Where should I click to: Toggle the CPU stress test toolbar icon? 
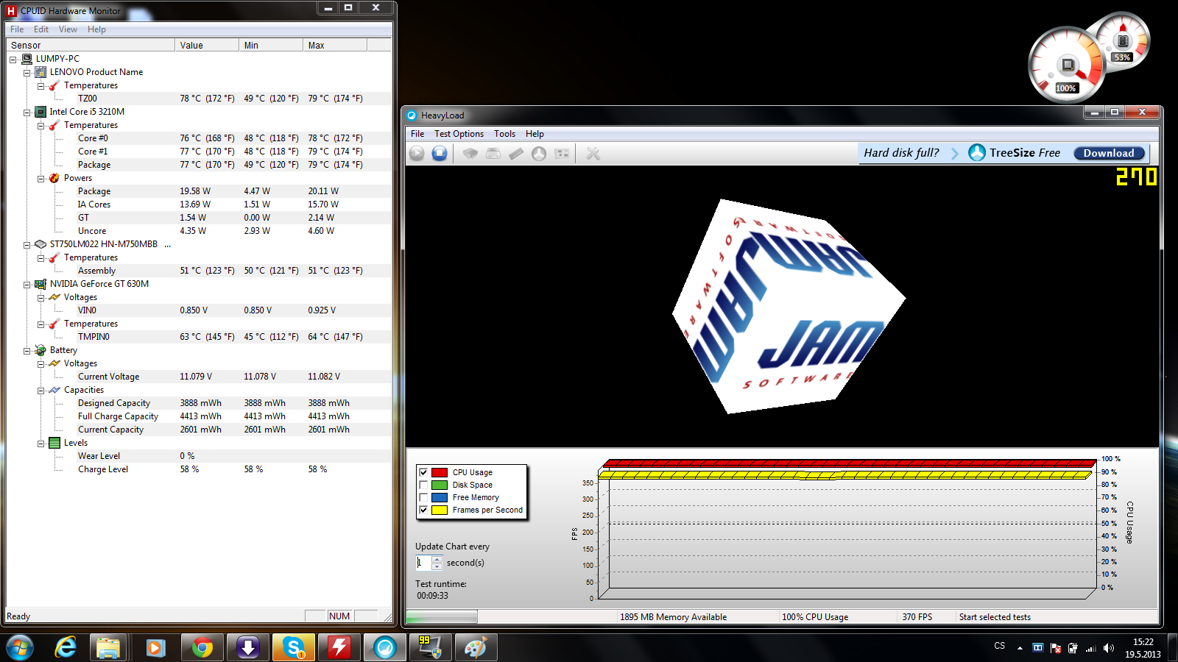pyautogui.click(x=470, y=153)
